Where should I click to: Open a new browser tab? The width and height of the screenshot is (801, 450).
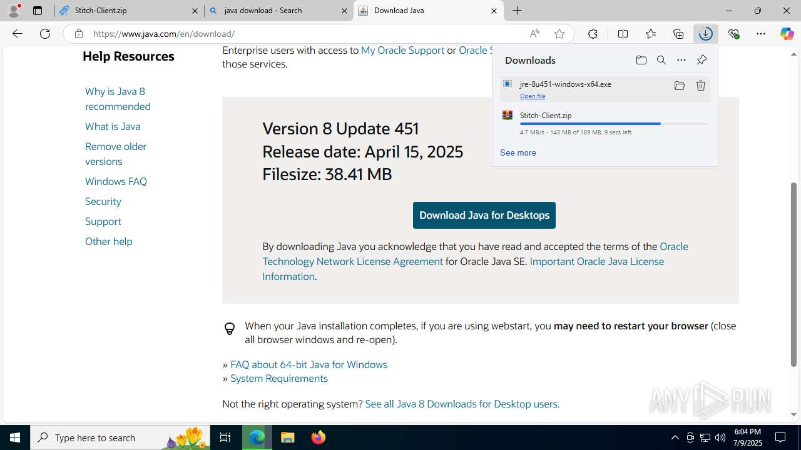click(517, 11)
